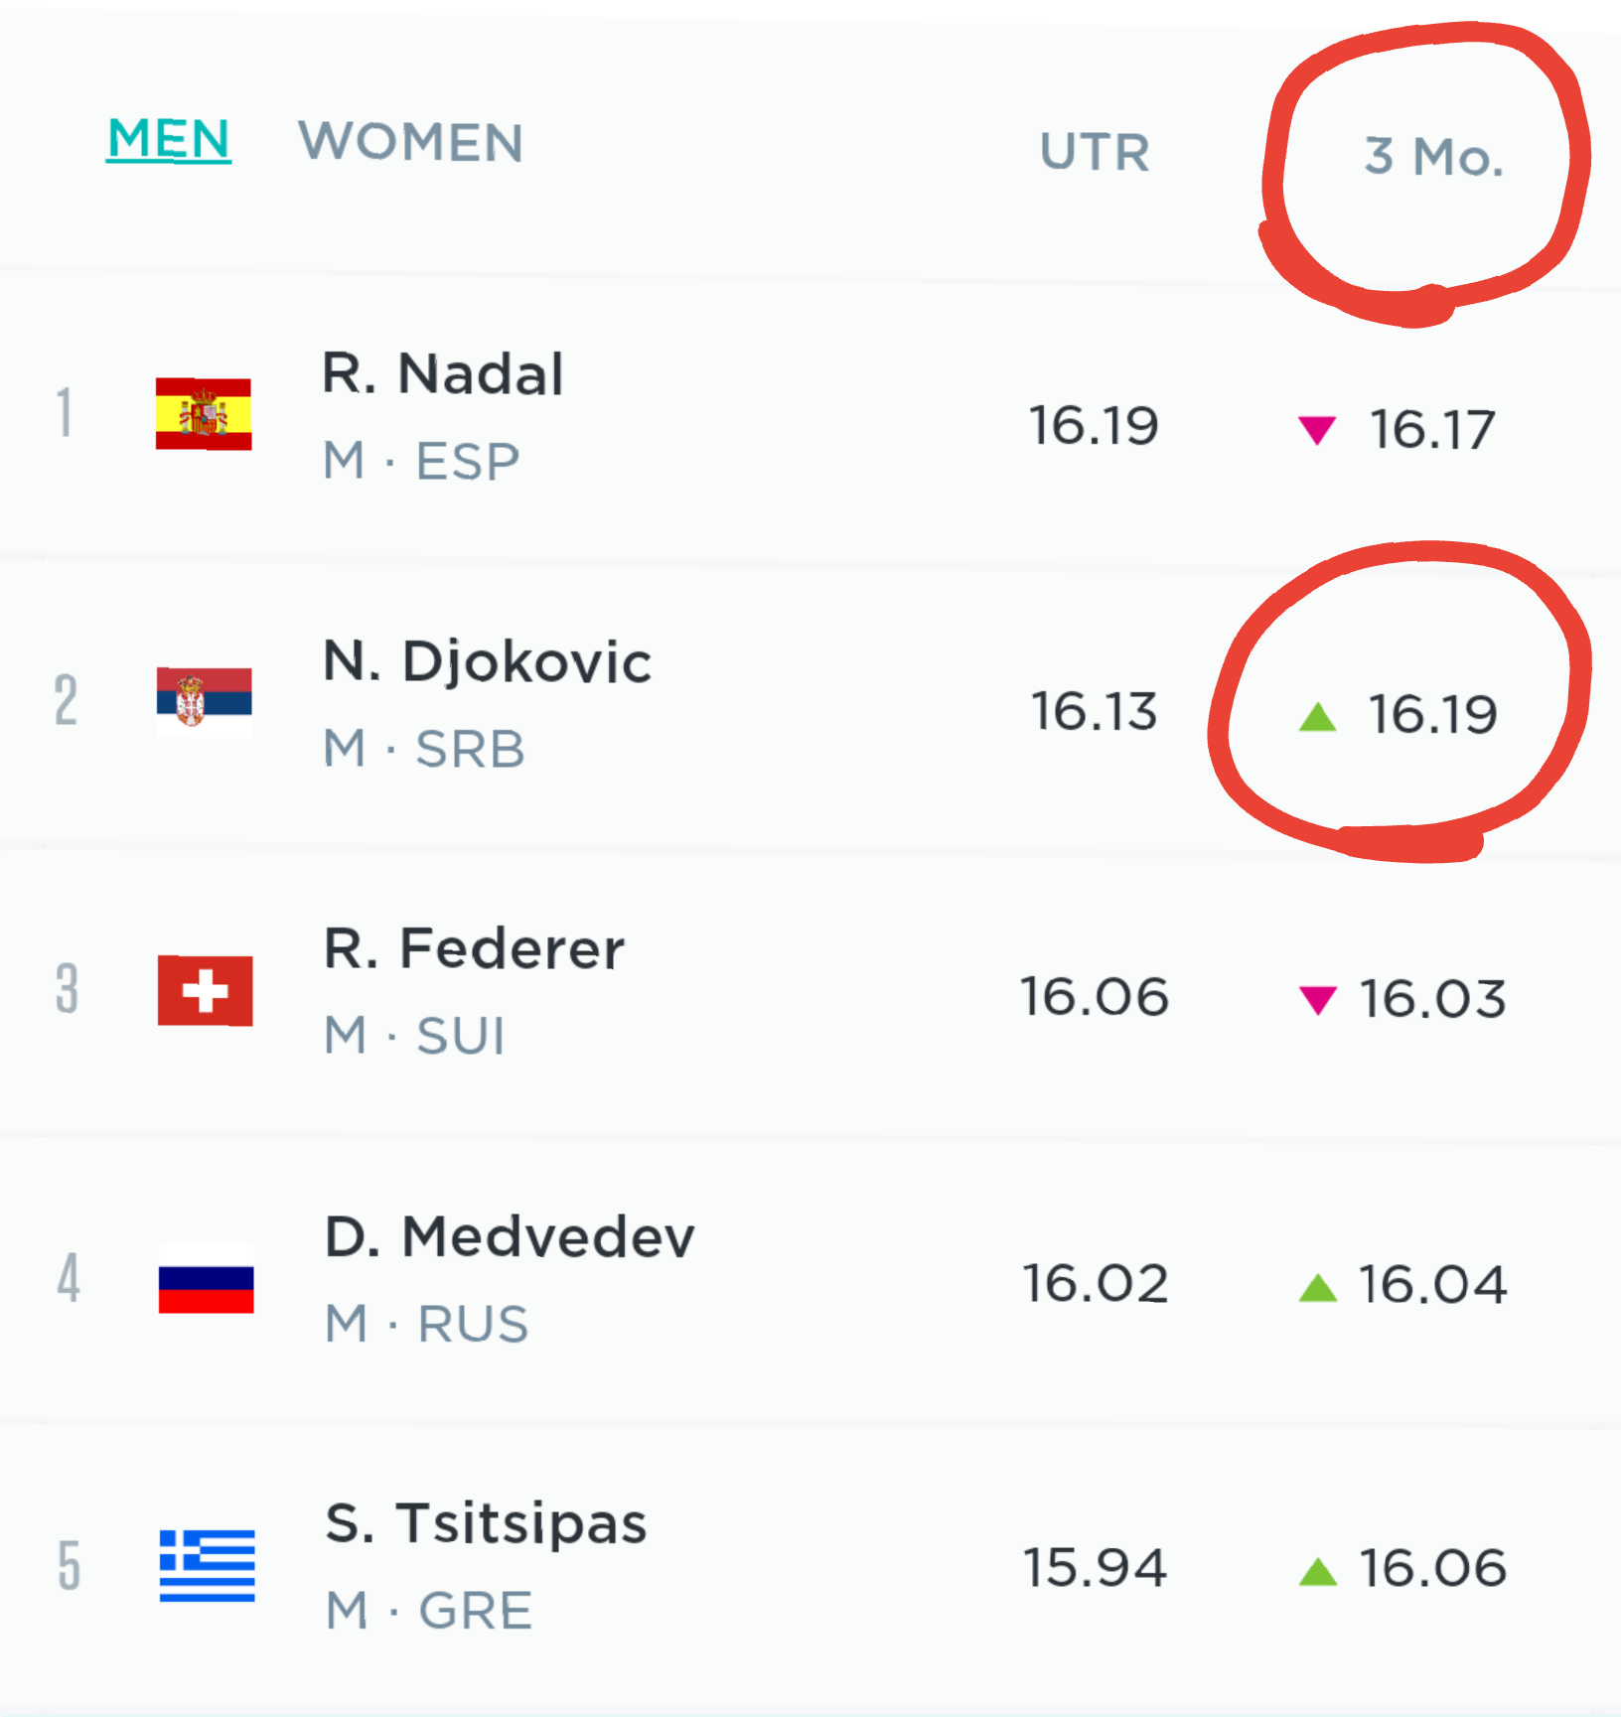Click the Greece flag icon

[207, 1566]
